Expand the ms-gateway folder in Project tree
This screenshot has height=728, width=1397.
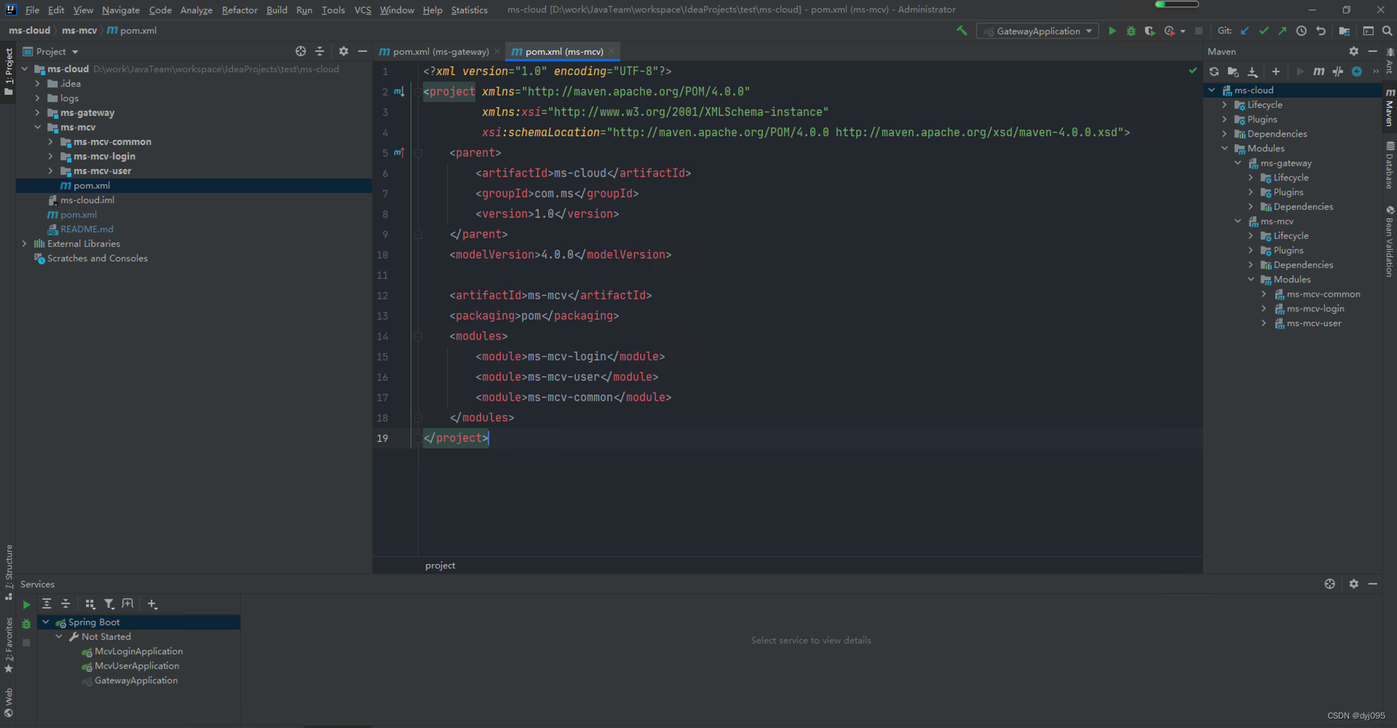[38, 113]
